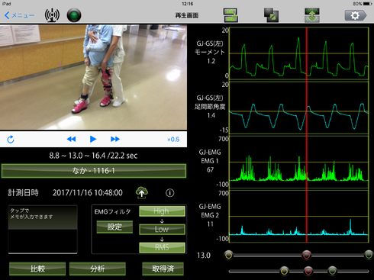The width and height of the screenshot is (374, 280).
Task: Tap the vertical expand graph icon
Action: coord(312,15)
